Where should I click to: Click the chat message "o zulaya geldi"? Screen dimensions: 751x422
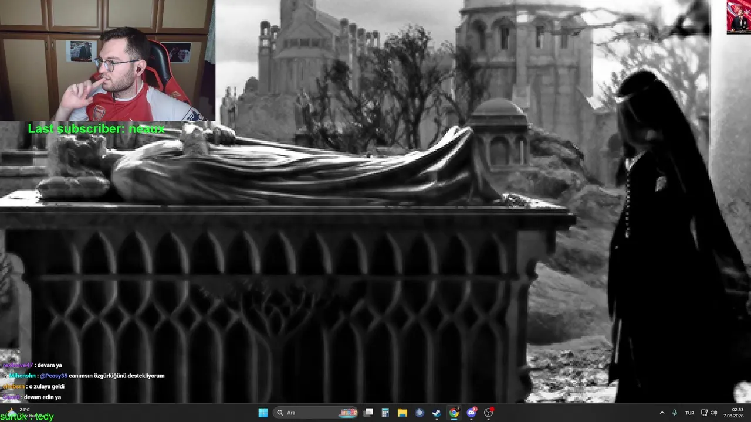[47, 386]
